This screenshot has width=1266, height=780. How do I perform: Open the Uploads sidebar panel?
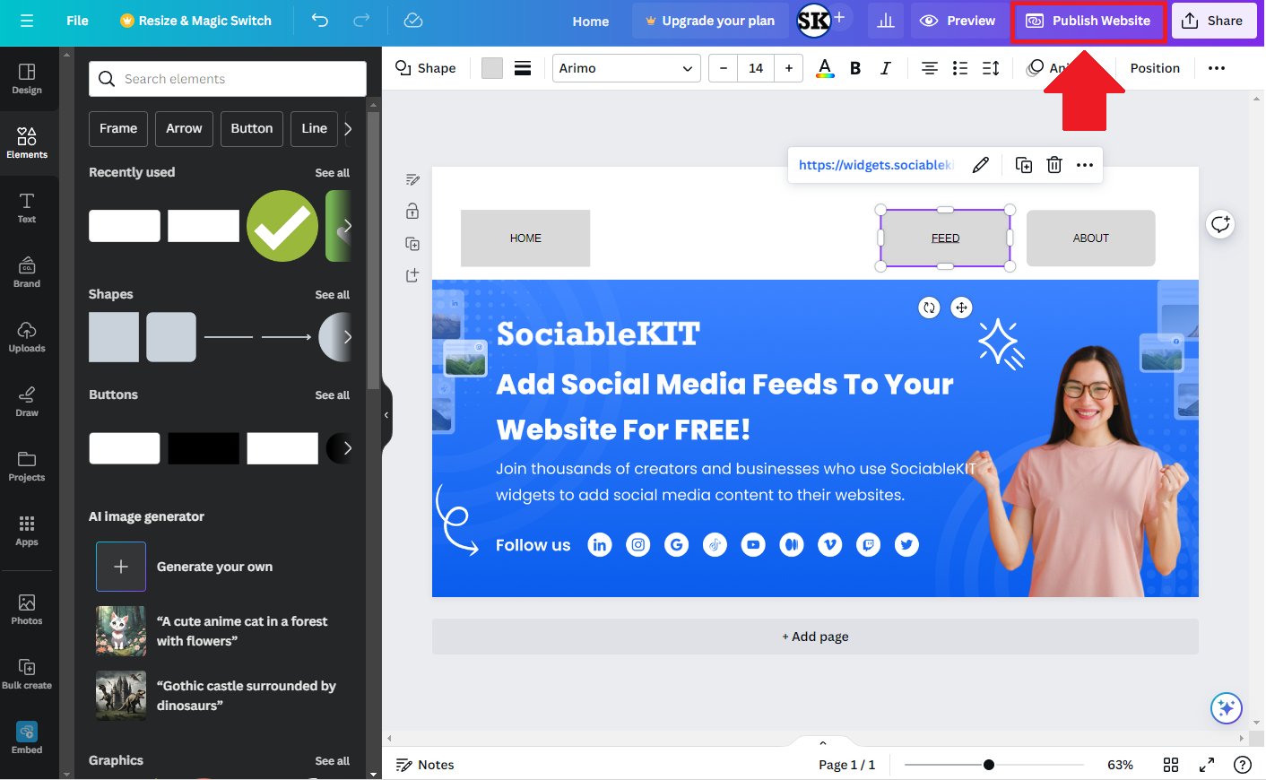pos(27,337)
